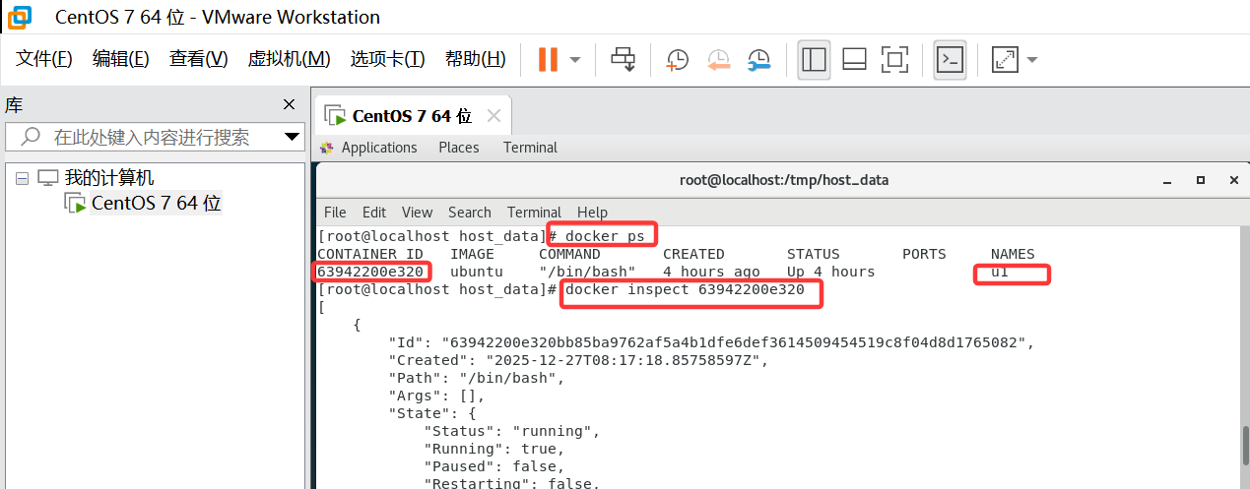Open the terminal Search menu
The width and height of the screenshot is (1250, 489).
(470, 213)
